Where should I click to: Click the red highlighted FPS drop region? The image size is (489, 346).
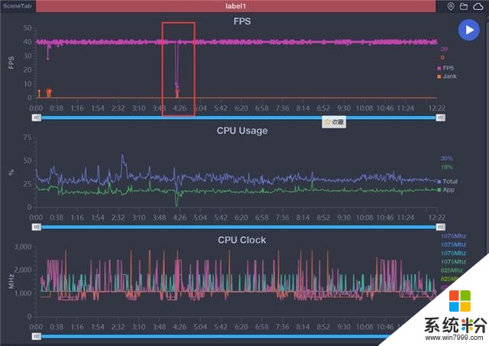(x=178, y=69)
